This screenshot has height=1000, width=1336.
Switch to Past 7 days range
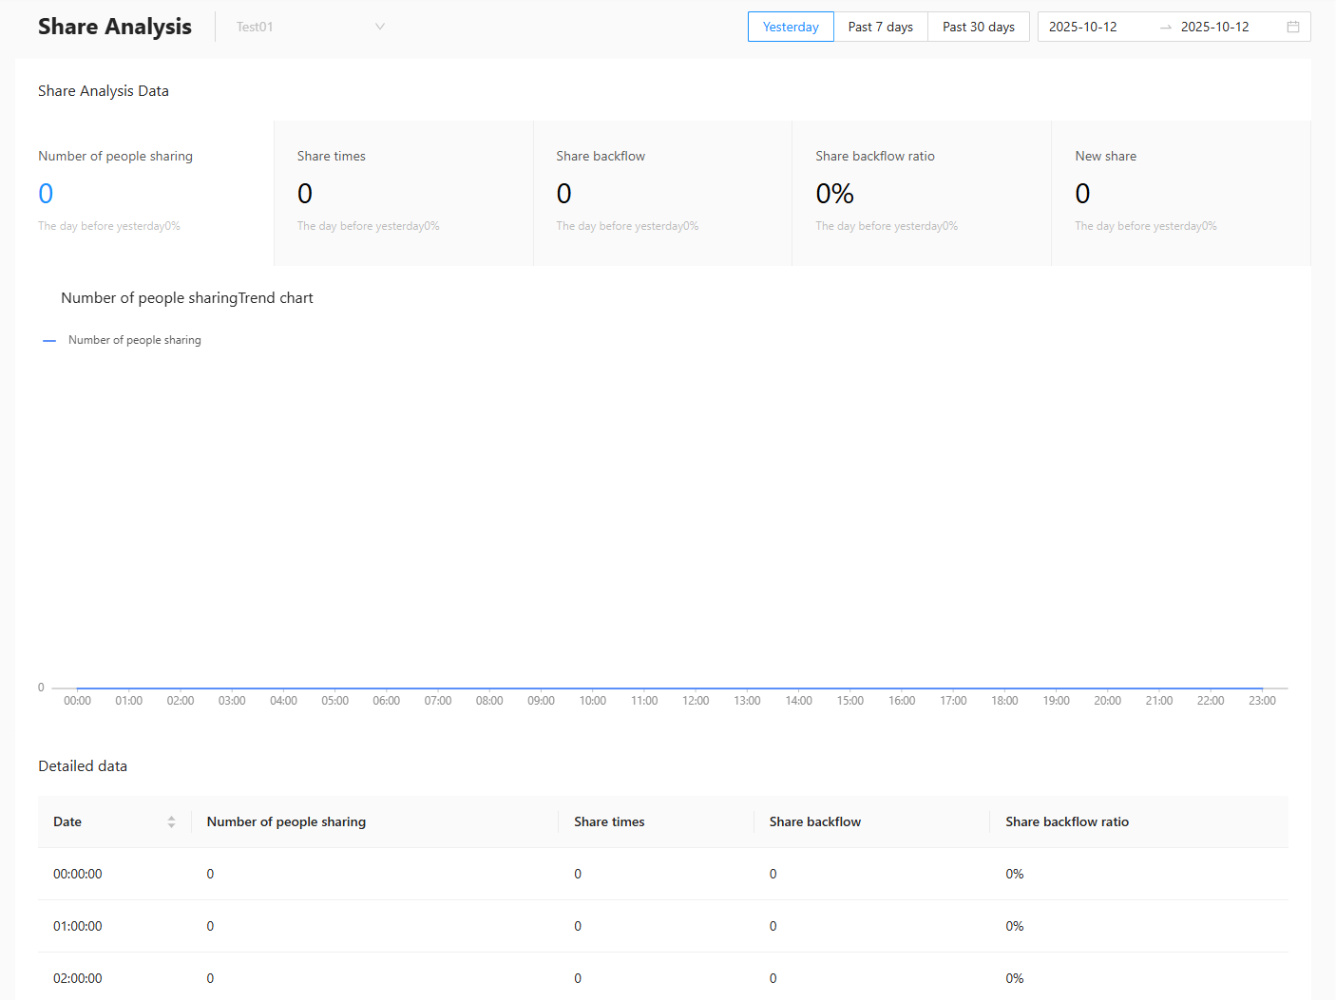click(880, 27)
